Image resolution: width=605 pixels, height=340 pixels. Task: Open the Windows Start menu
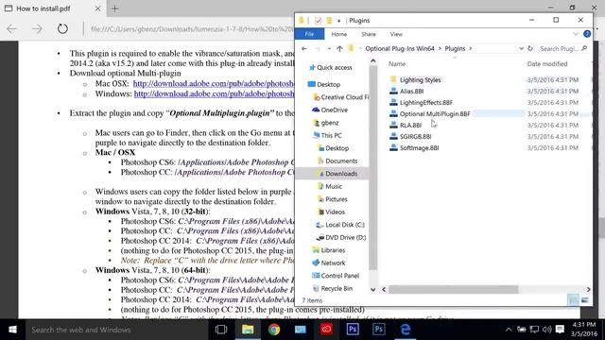click(x=12, y=330)
